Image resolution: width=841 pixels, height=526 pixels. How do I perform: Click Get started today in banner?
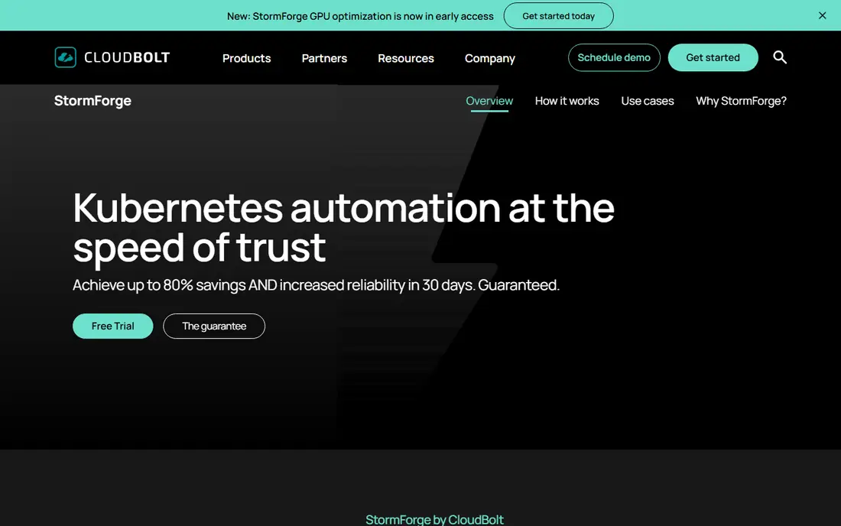(x=558, y=16)
